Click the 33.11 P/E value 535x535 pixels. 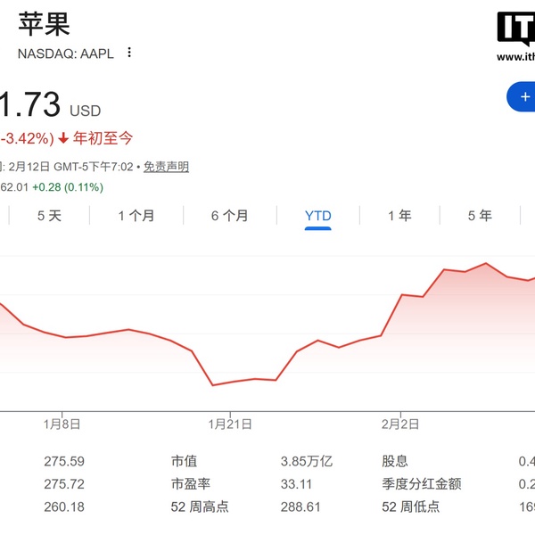tap(296, 484)
